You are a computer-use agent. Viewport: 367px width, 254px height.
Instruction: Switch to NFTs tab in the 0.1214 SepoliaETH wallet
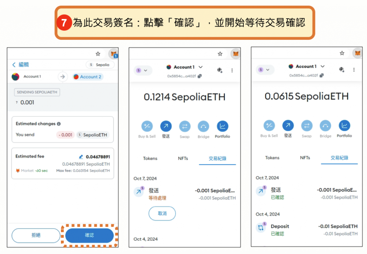[x=183, y=158]
